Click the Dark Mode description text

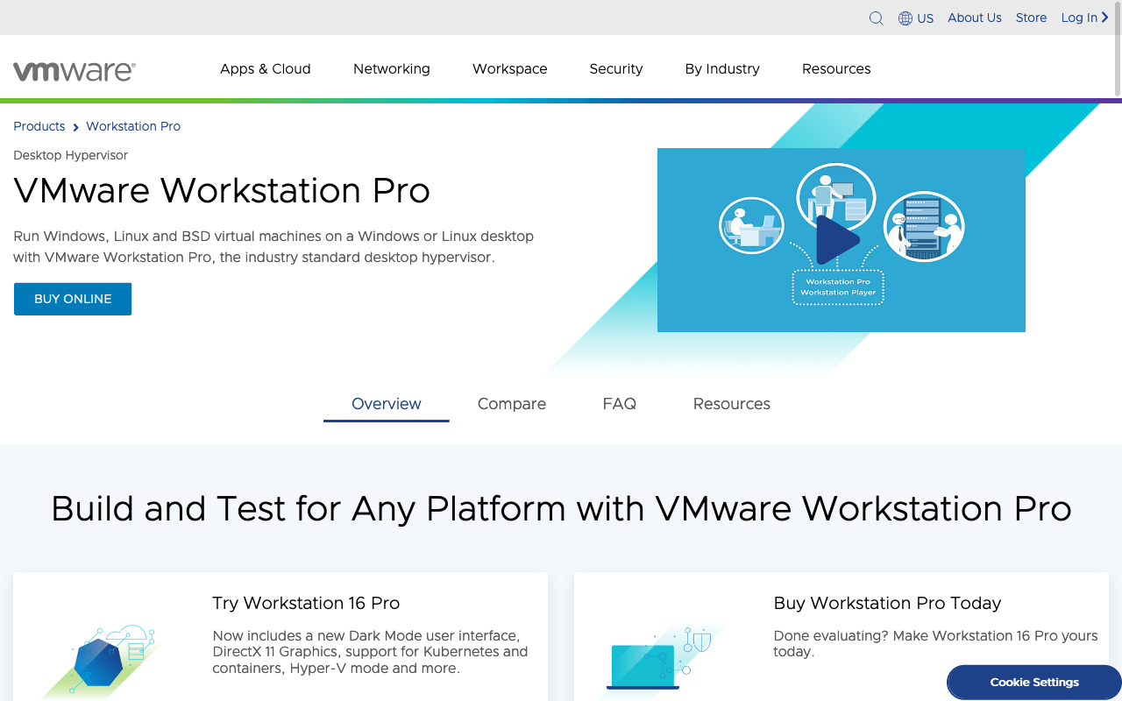pyautogui.click(x=370, y=652)
